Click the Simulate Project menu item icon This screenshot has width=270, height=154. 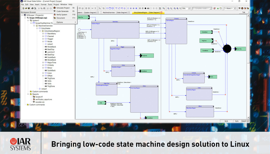55,8
